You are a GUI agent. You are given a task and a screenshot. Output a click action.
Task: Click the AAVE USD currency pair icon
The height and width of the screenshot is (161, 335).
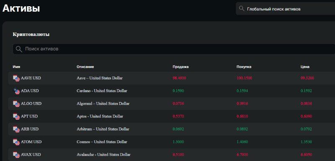pyautogui.click(x=16, y=78)
